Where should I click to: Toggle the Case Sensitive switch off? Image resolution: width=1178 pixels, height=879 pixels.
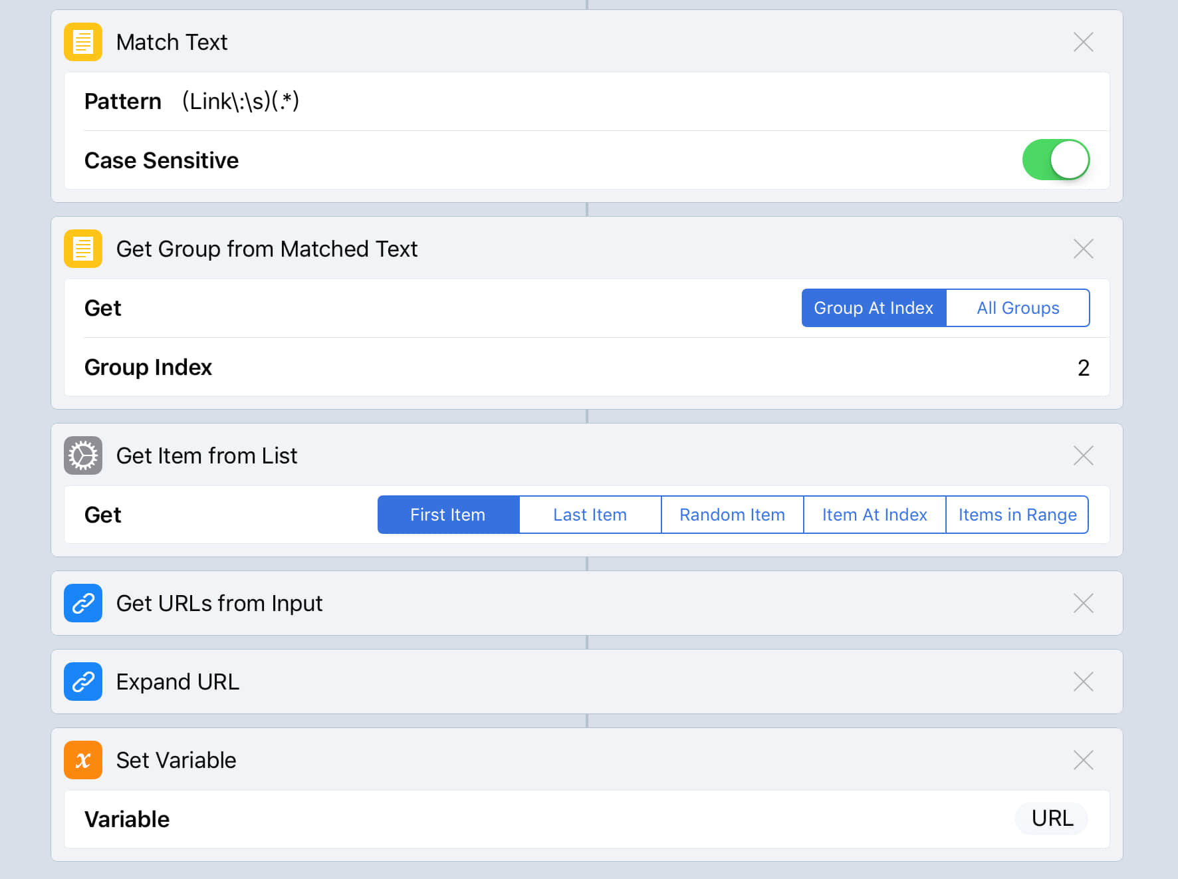click(1055, 160)
